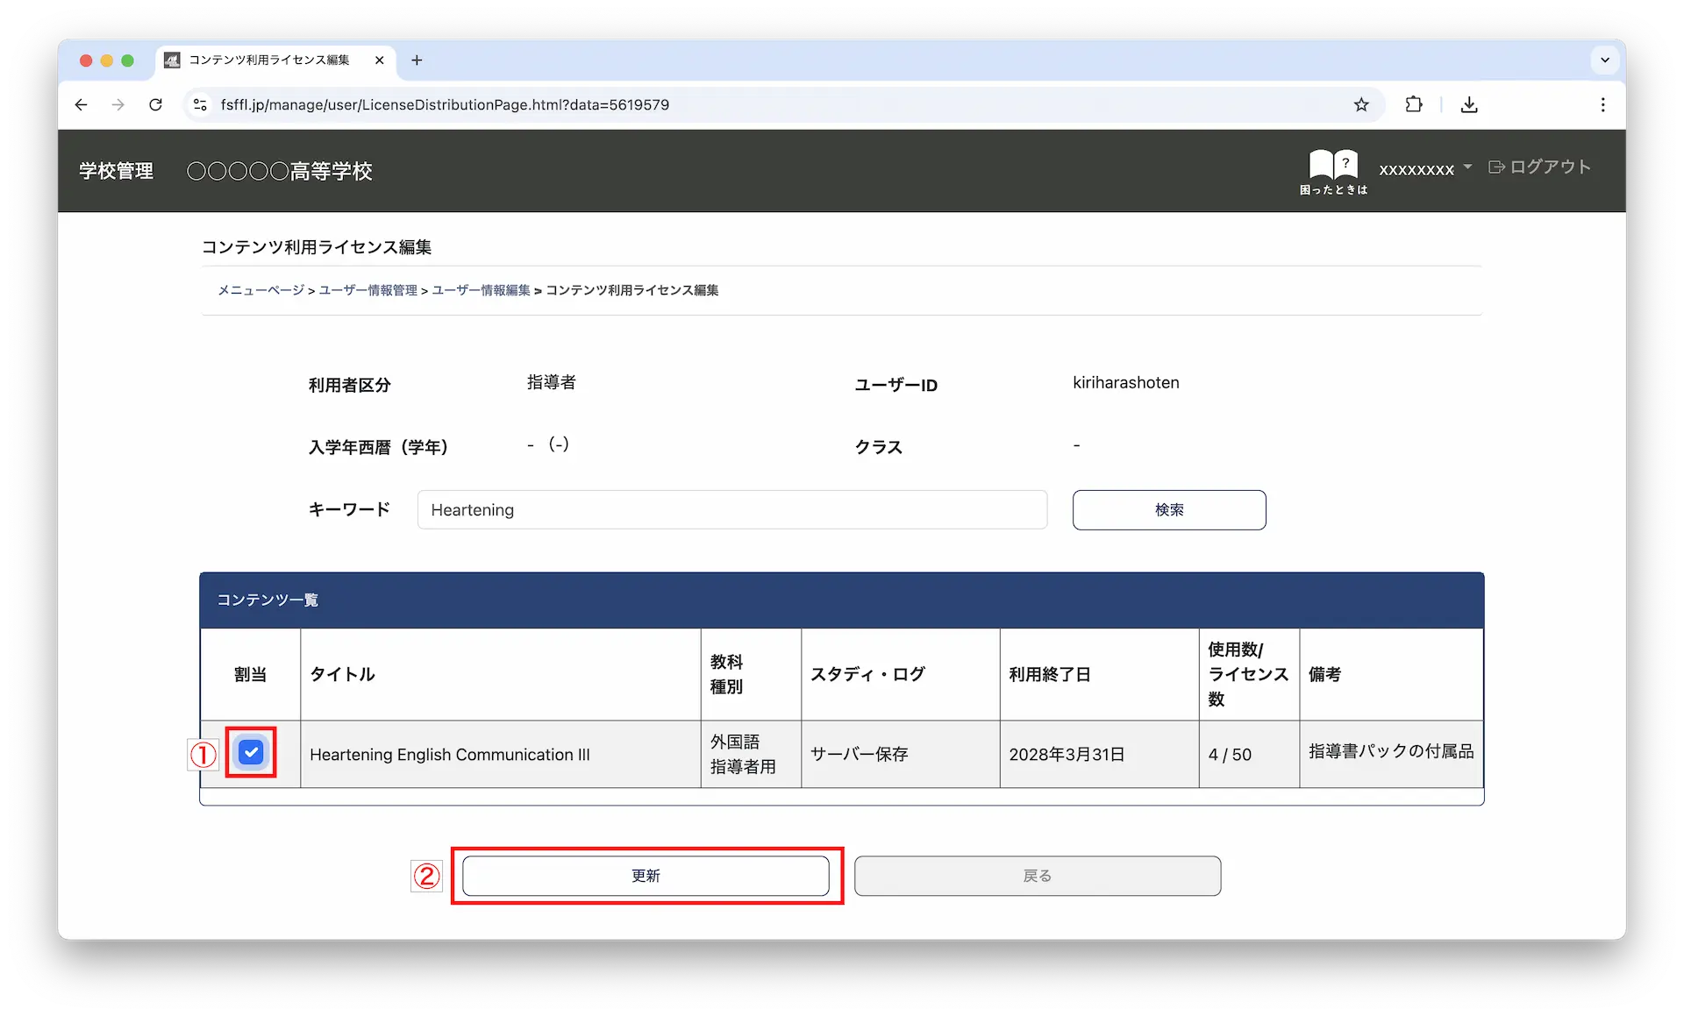Screen dimensions: 1684x1016
Task: Expand tab search chevron at top right
Action: coord(1604,60)
